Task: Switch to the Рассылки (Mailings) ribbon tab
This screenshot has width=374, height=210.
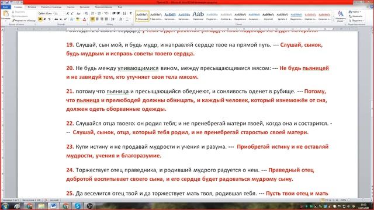Action: 84,7
